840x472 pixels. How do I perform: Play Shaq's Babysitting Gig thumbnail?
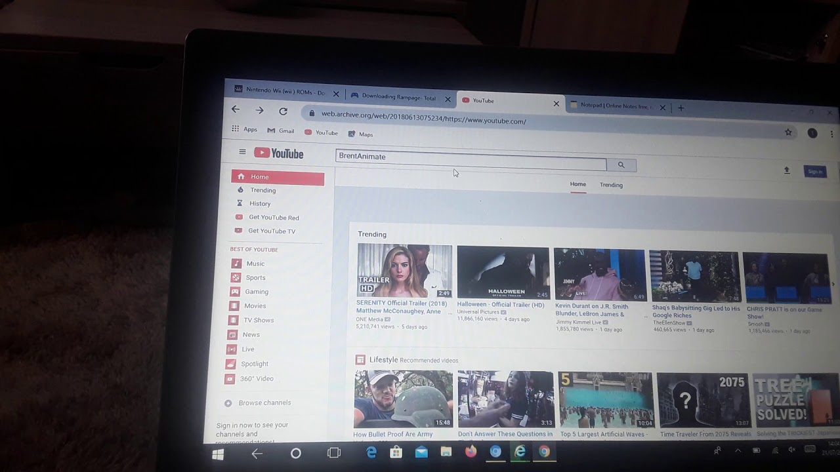pos(694,277)
